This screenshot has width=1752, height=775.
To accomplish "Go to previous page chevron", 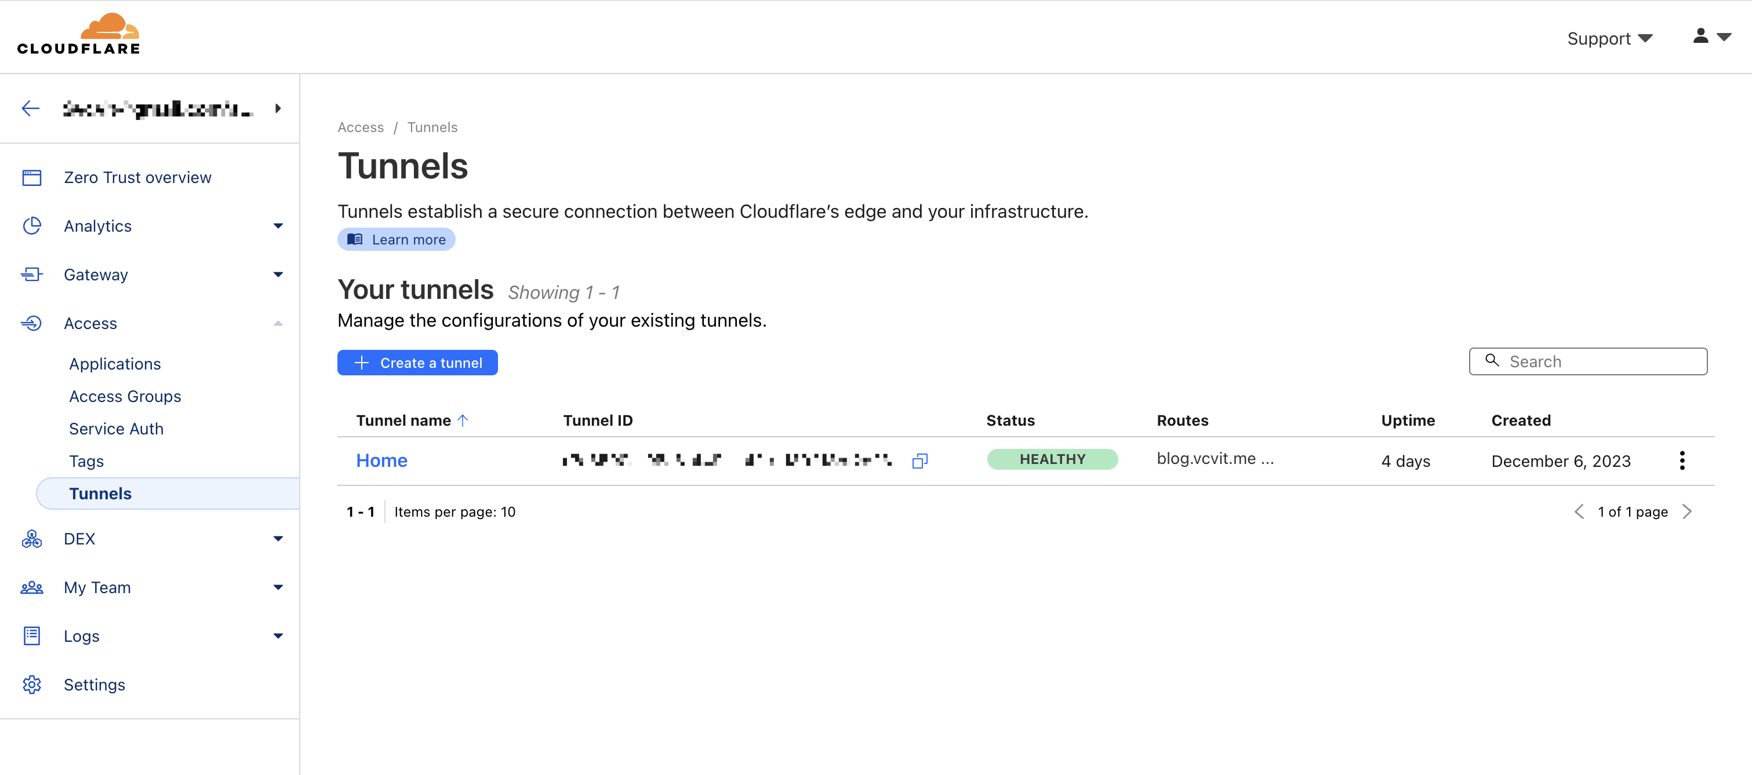I will pos(1579,512).
